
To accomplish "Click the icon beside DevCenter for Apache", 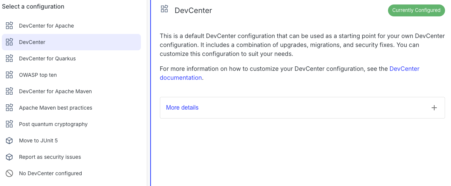I will [x=9, y=26].
